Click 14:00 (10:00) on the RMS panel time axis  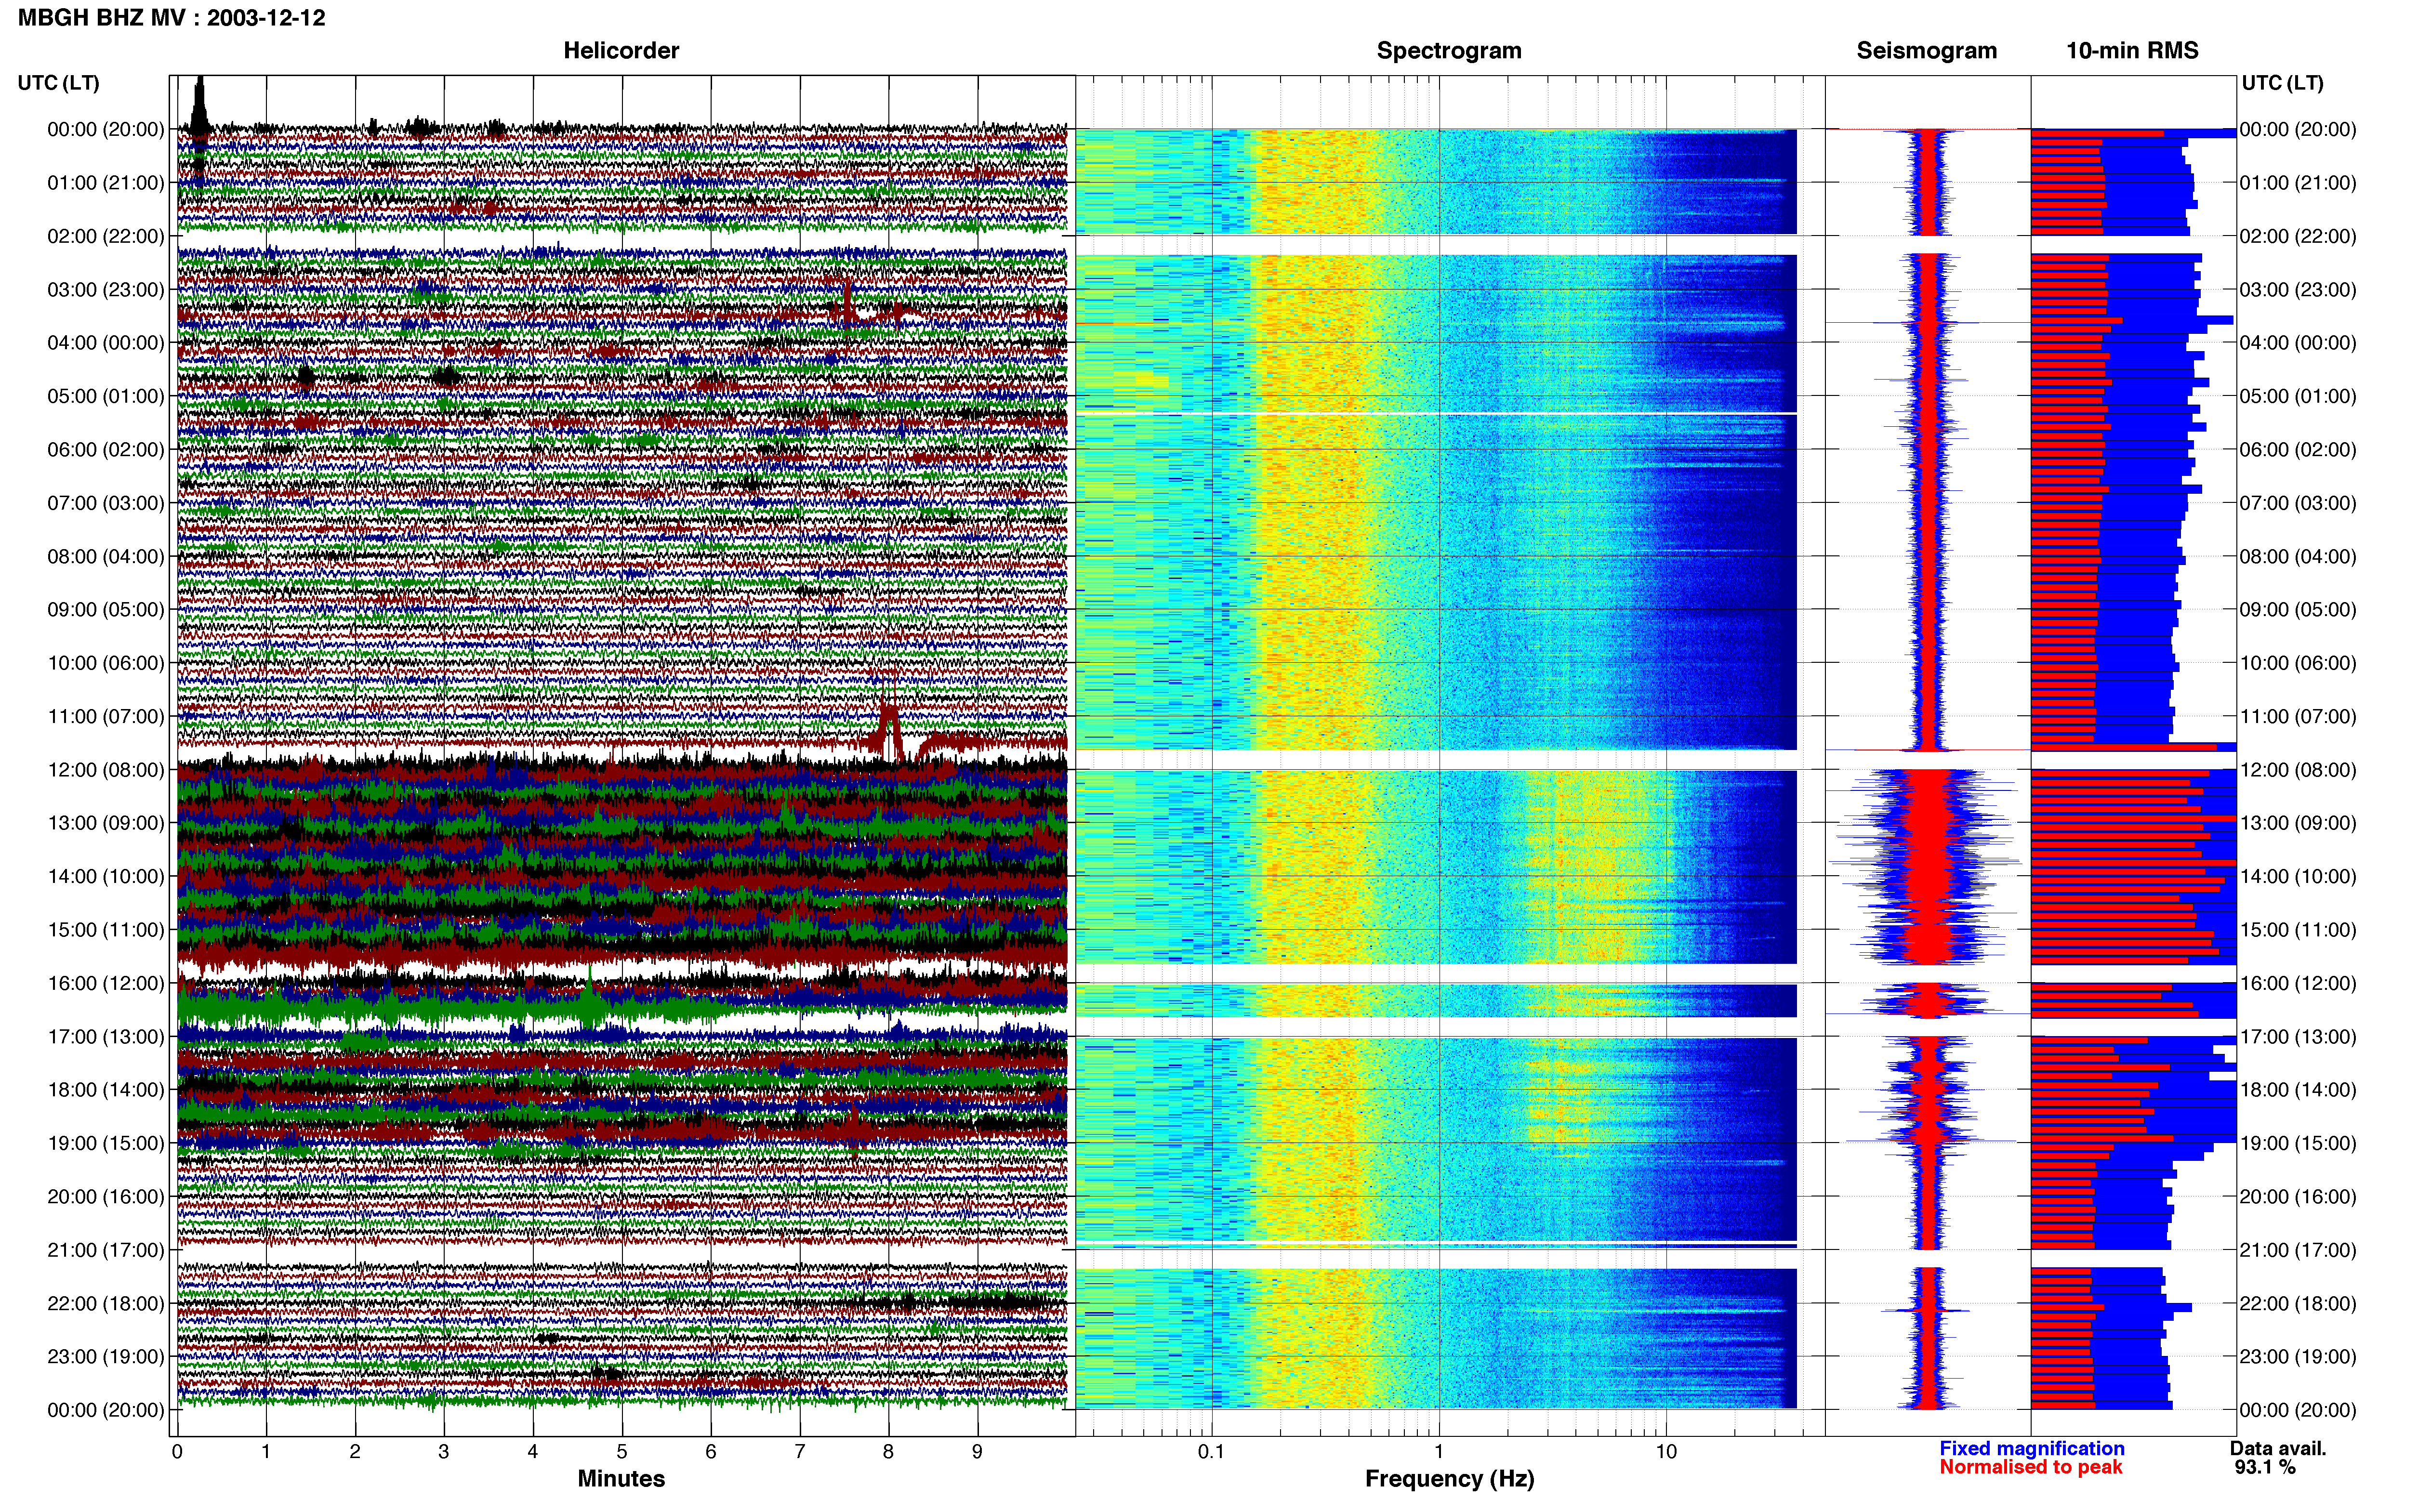pos(2298,877)
